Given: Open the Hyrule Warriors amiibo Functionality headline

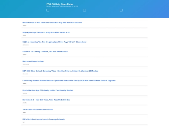Looking at the screenshot, I should pos(48,90).
